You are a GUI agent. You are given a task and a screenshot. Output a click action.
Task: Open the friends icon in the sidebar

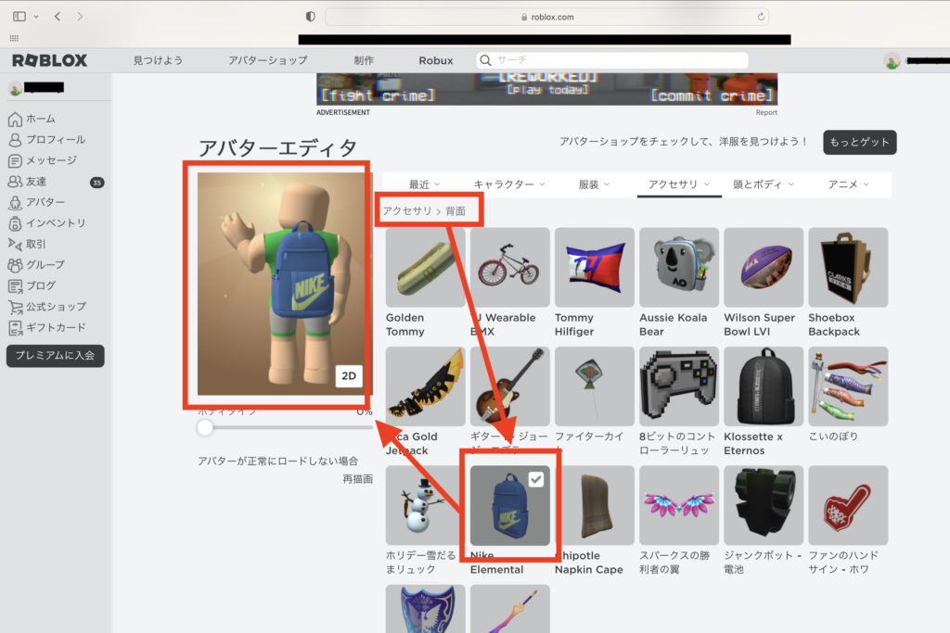pos(15,182)
